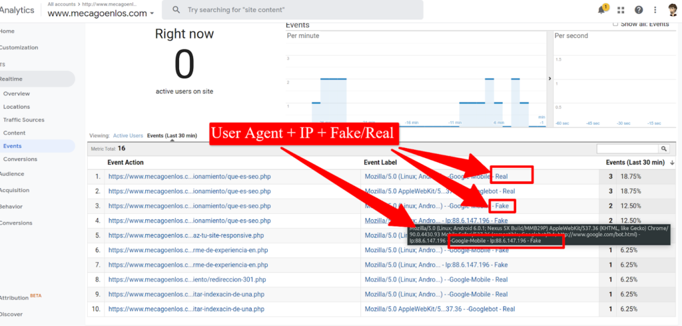Click the All accounts breadcrumb link
The width and height of the screenshot is (682, 326).
coord(62,4)
